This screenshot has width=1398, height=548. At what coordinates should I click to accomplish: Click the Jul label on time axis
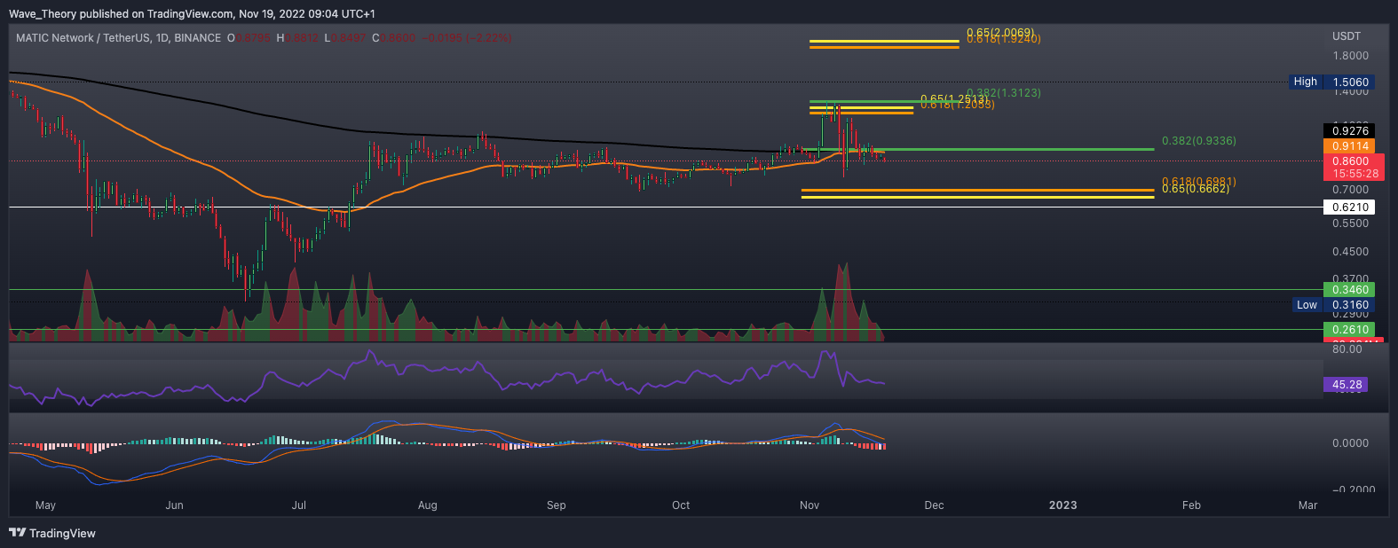pyautogui.click(x=299, y=505)
